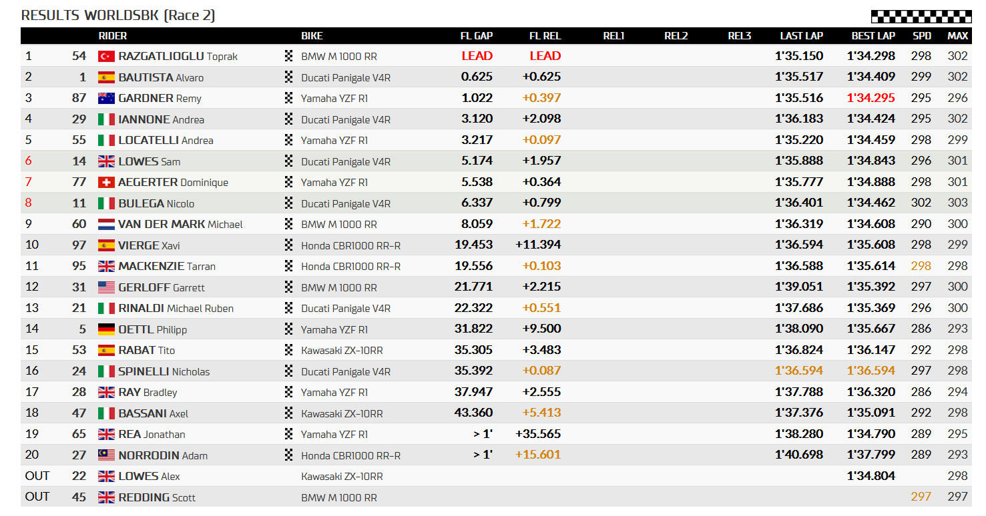Click Honda CBR1000 RR-R in Mackenzie's row

[351, 267]
